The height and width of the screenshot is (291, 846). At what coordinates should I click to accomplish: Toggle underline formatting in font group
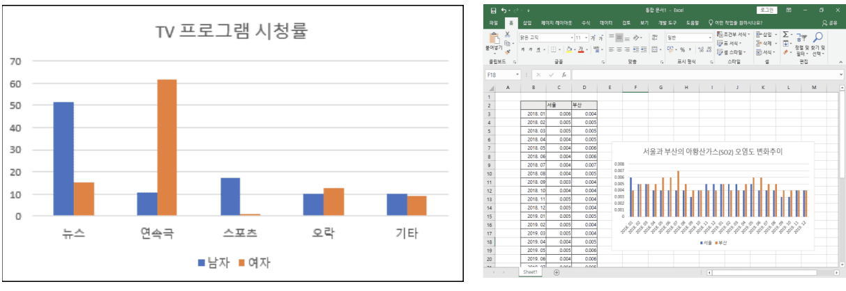click(538, 49)
